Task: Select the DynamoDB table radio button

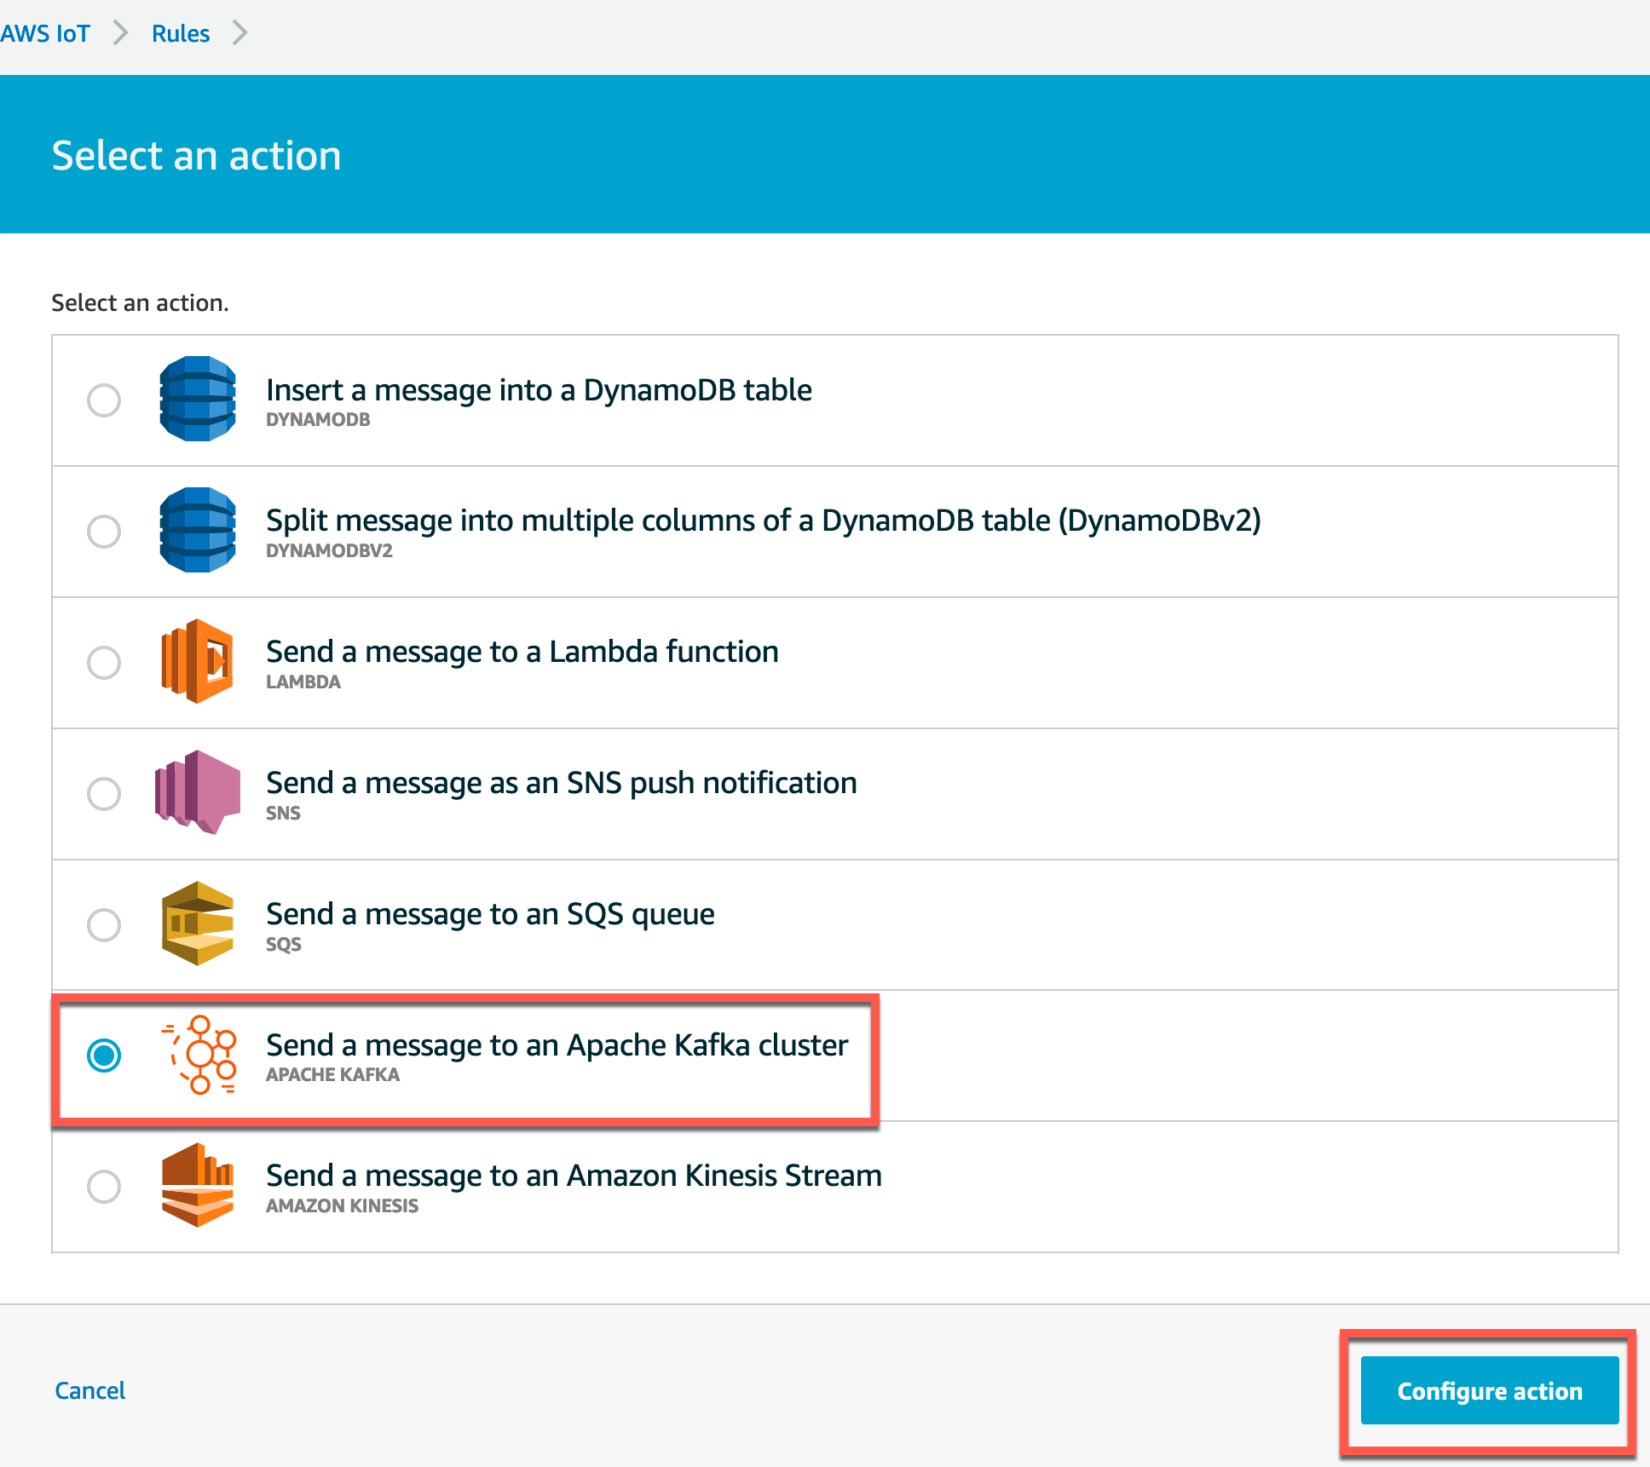Action: (104, 400)
